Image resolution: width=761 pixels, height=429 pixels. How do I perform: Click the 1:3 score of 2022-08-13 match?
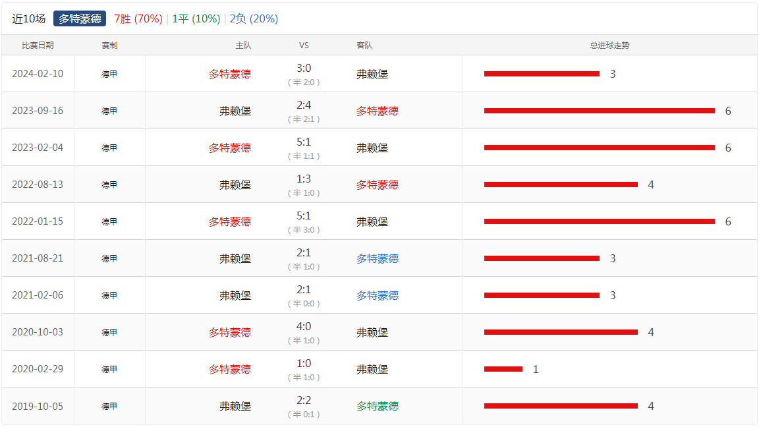[304, 179]
